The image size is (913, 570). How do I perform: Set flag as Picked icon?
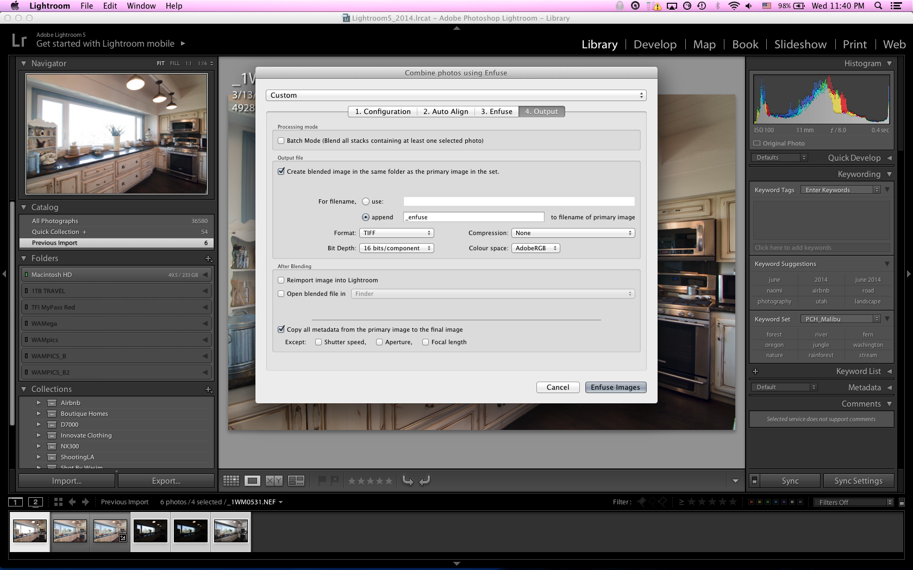point(322,480)
